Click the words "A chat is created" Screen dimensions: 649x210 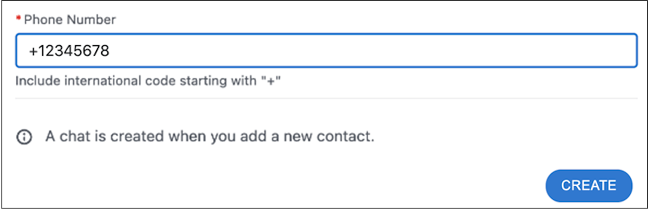(x=104, y=137)
